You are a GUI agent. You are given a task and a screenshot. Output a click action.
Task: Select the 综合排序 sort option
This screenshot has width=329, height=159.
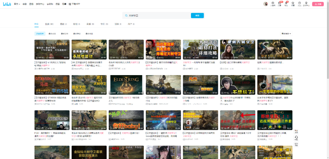[40, 34]
